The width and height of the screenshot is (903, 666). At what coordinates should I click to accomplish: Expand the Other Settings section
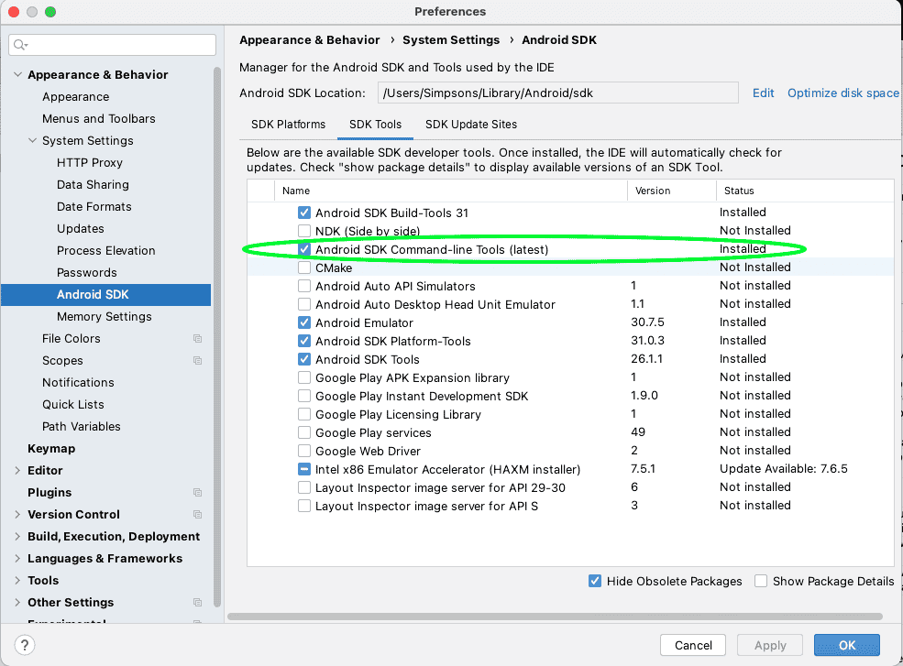coord(17,602)
